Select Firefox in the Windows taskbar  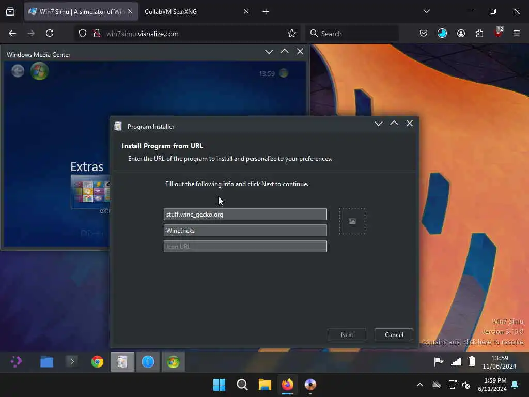tap(287, 385)
